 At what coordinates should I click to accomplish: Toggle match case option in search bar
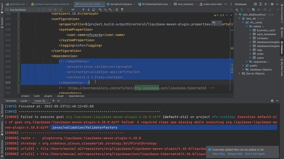[50, 10]
